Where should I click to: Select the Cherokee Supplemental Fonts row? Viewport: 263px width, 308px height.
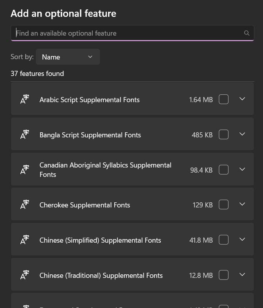[x=110, y=205]
